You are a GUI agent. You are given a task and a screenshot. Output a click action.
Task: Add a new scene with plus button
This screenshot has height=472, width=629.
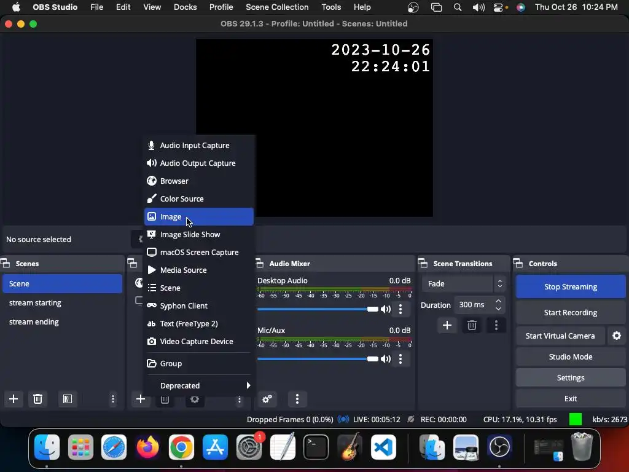pos(14,399)
